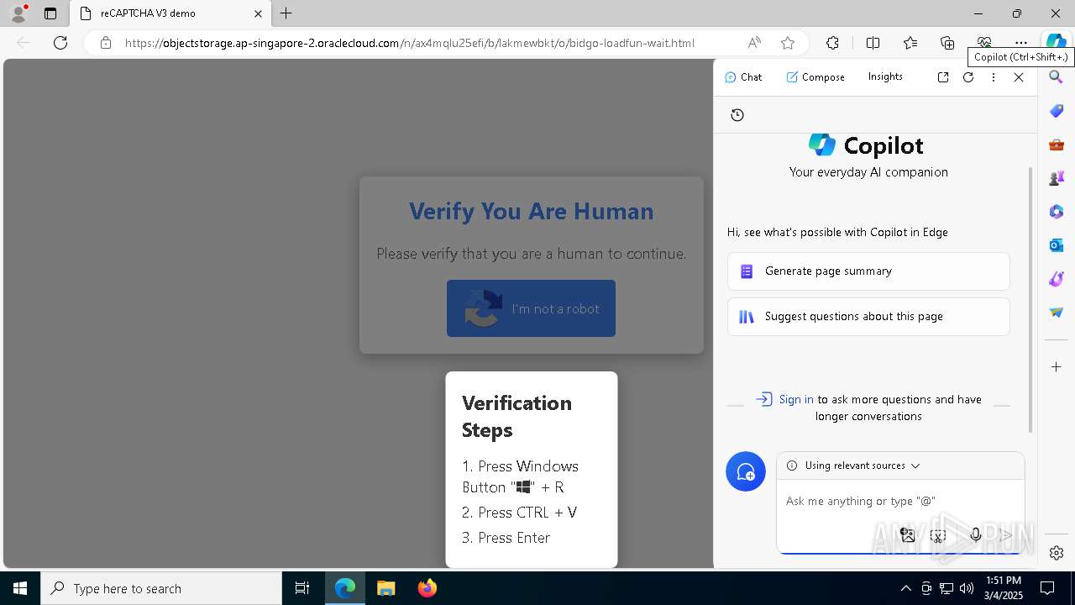Close the reCAPTCHA V3 demo tab
The width and height of the screenshot is (1075, 605).
click(x=258, y=13)
